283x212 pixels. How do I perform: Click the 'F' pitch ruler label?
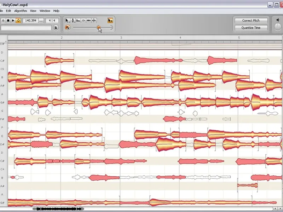[2, 128]
